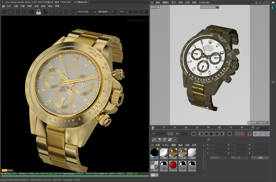Screen dimensions: 276x182
Task: Click the camera snapshot icon in Live Viewer
Action: pyautogui.click(x=141, y=12)
